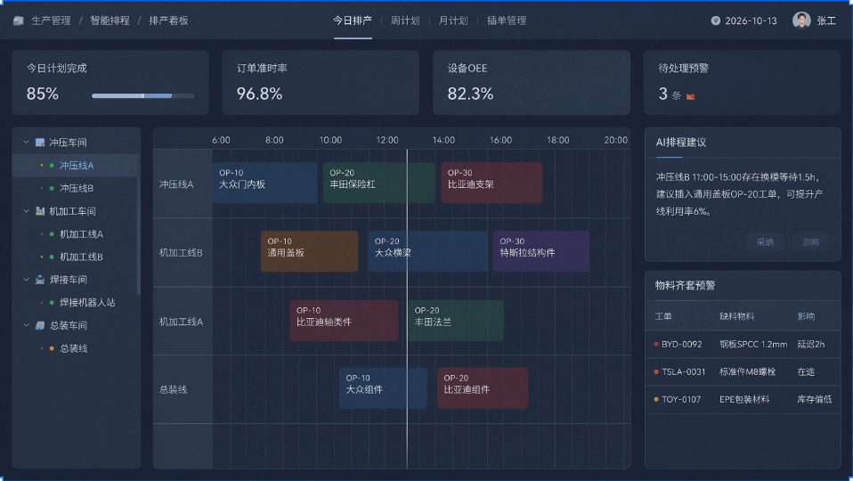The width and height of the screenshot is (853, 481).
Task: Click the 冲压车间 workshop icon
Action: [40, 143]
